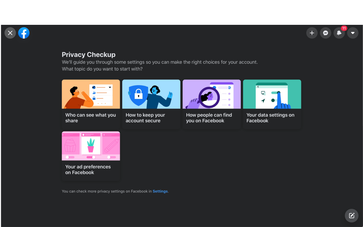The width and height of the screenshot is (363, 227).
Task: Open the Create plus menu
Action: (312, 33)
